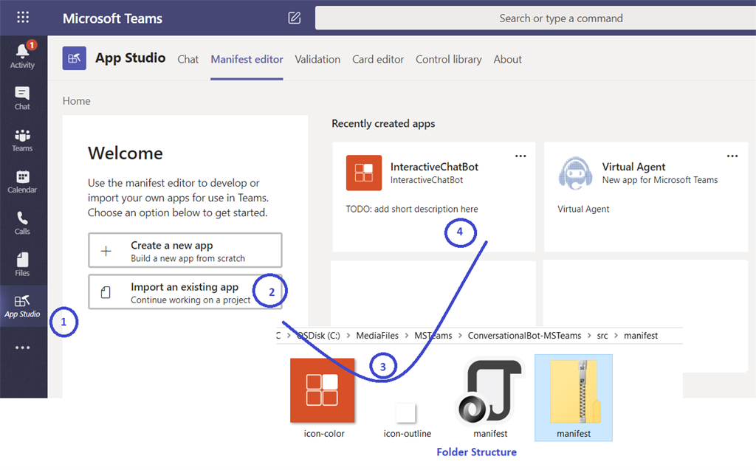756x470 pixels.
Task: Open InteractiveChatBot card options menu
Action: [x=520, y=156]
